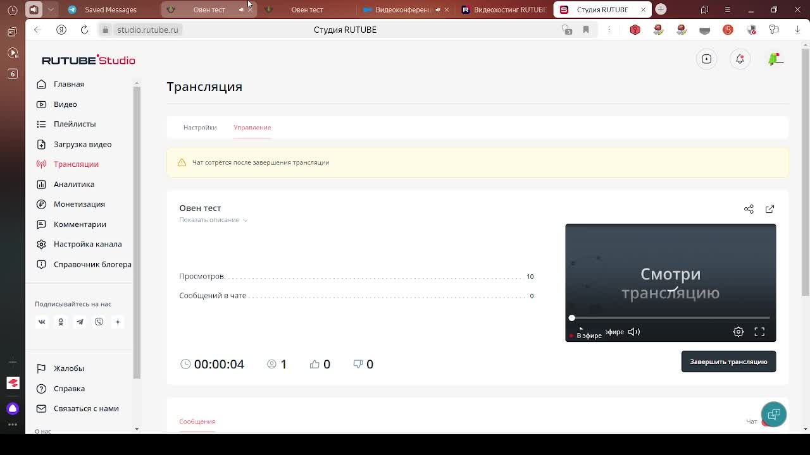Click the studio.rutube.ru address field
The image size is (810, 455).
(x=147, y=30)
